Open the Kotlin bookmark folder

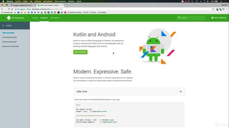click(93, 12)
